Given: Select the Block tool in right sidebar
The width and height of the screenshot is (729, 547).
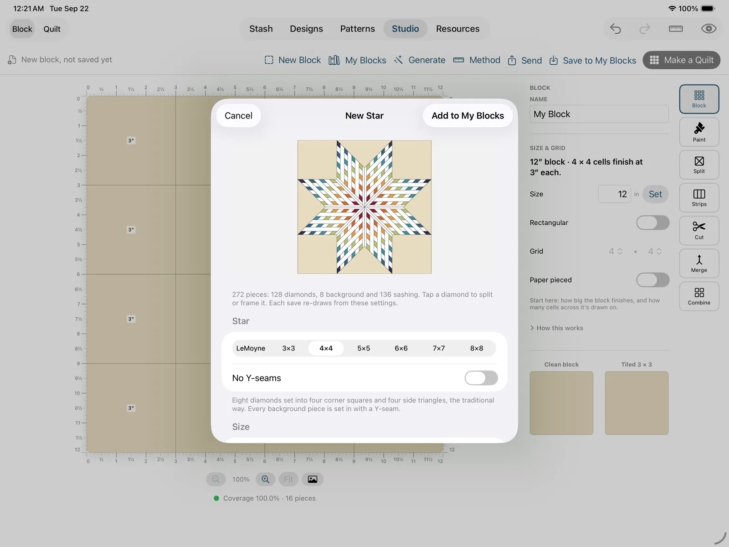Looking at the screenshot, I should coord(699,99).
